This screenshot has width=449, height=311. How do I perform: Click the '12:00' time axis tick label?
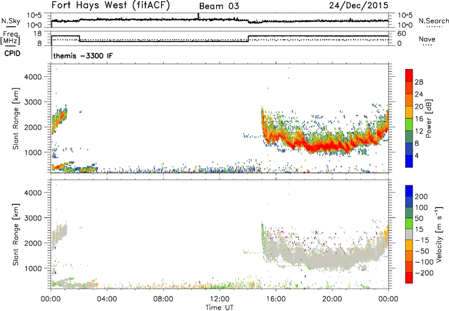219,299
